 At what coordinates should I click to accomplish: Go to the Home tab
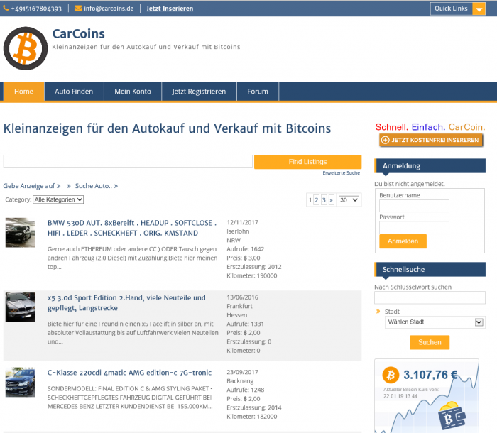pyautogui.click(x=23, y=92)
